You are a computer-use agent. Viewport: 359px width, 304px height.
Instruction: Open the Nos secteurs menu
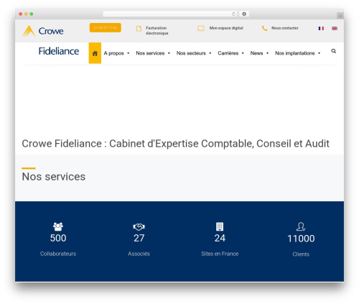pos(191,53)
